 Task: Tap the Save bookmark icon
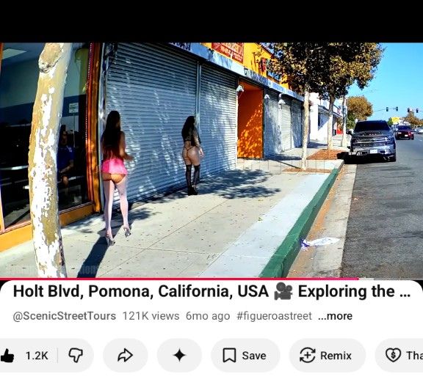coord(229,356)
